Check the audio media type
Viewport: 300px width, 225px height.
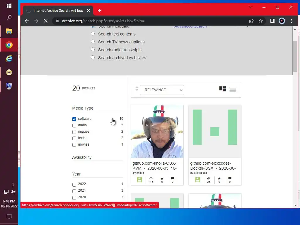(x=74, y=125)
